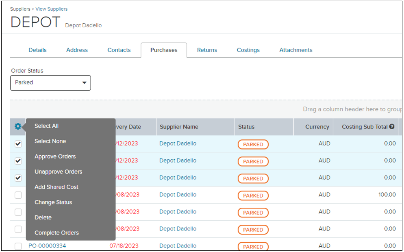Screen dimensions: 404x252
Task: Click Delete in the actions menu
Action: pos(43,217)
